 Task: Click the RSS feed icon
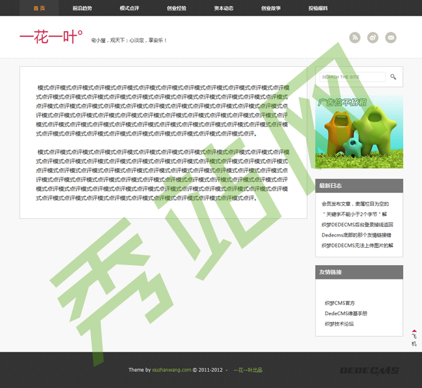click(354, 38)
